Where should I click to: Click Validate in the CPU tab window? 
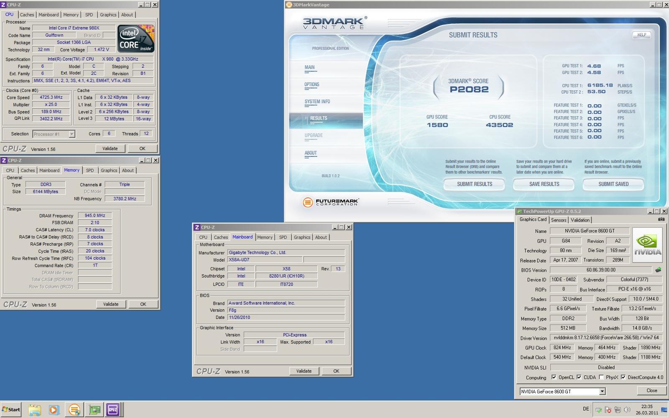pyautogui.click(x=110, y=148)
